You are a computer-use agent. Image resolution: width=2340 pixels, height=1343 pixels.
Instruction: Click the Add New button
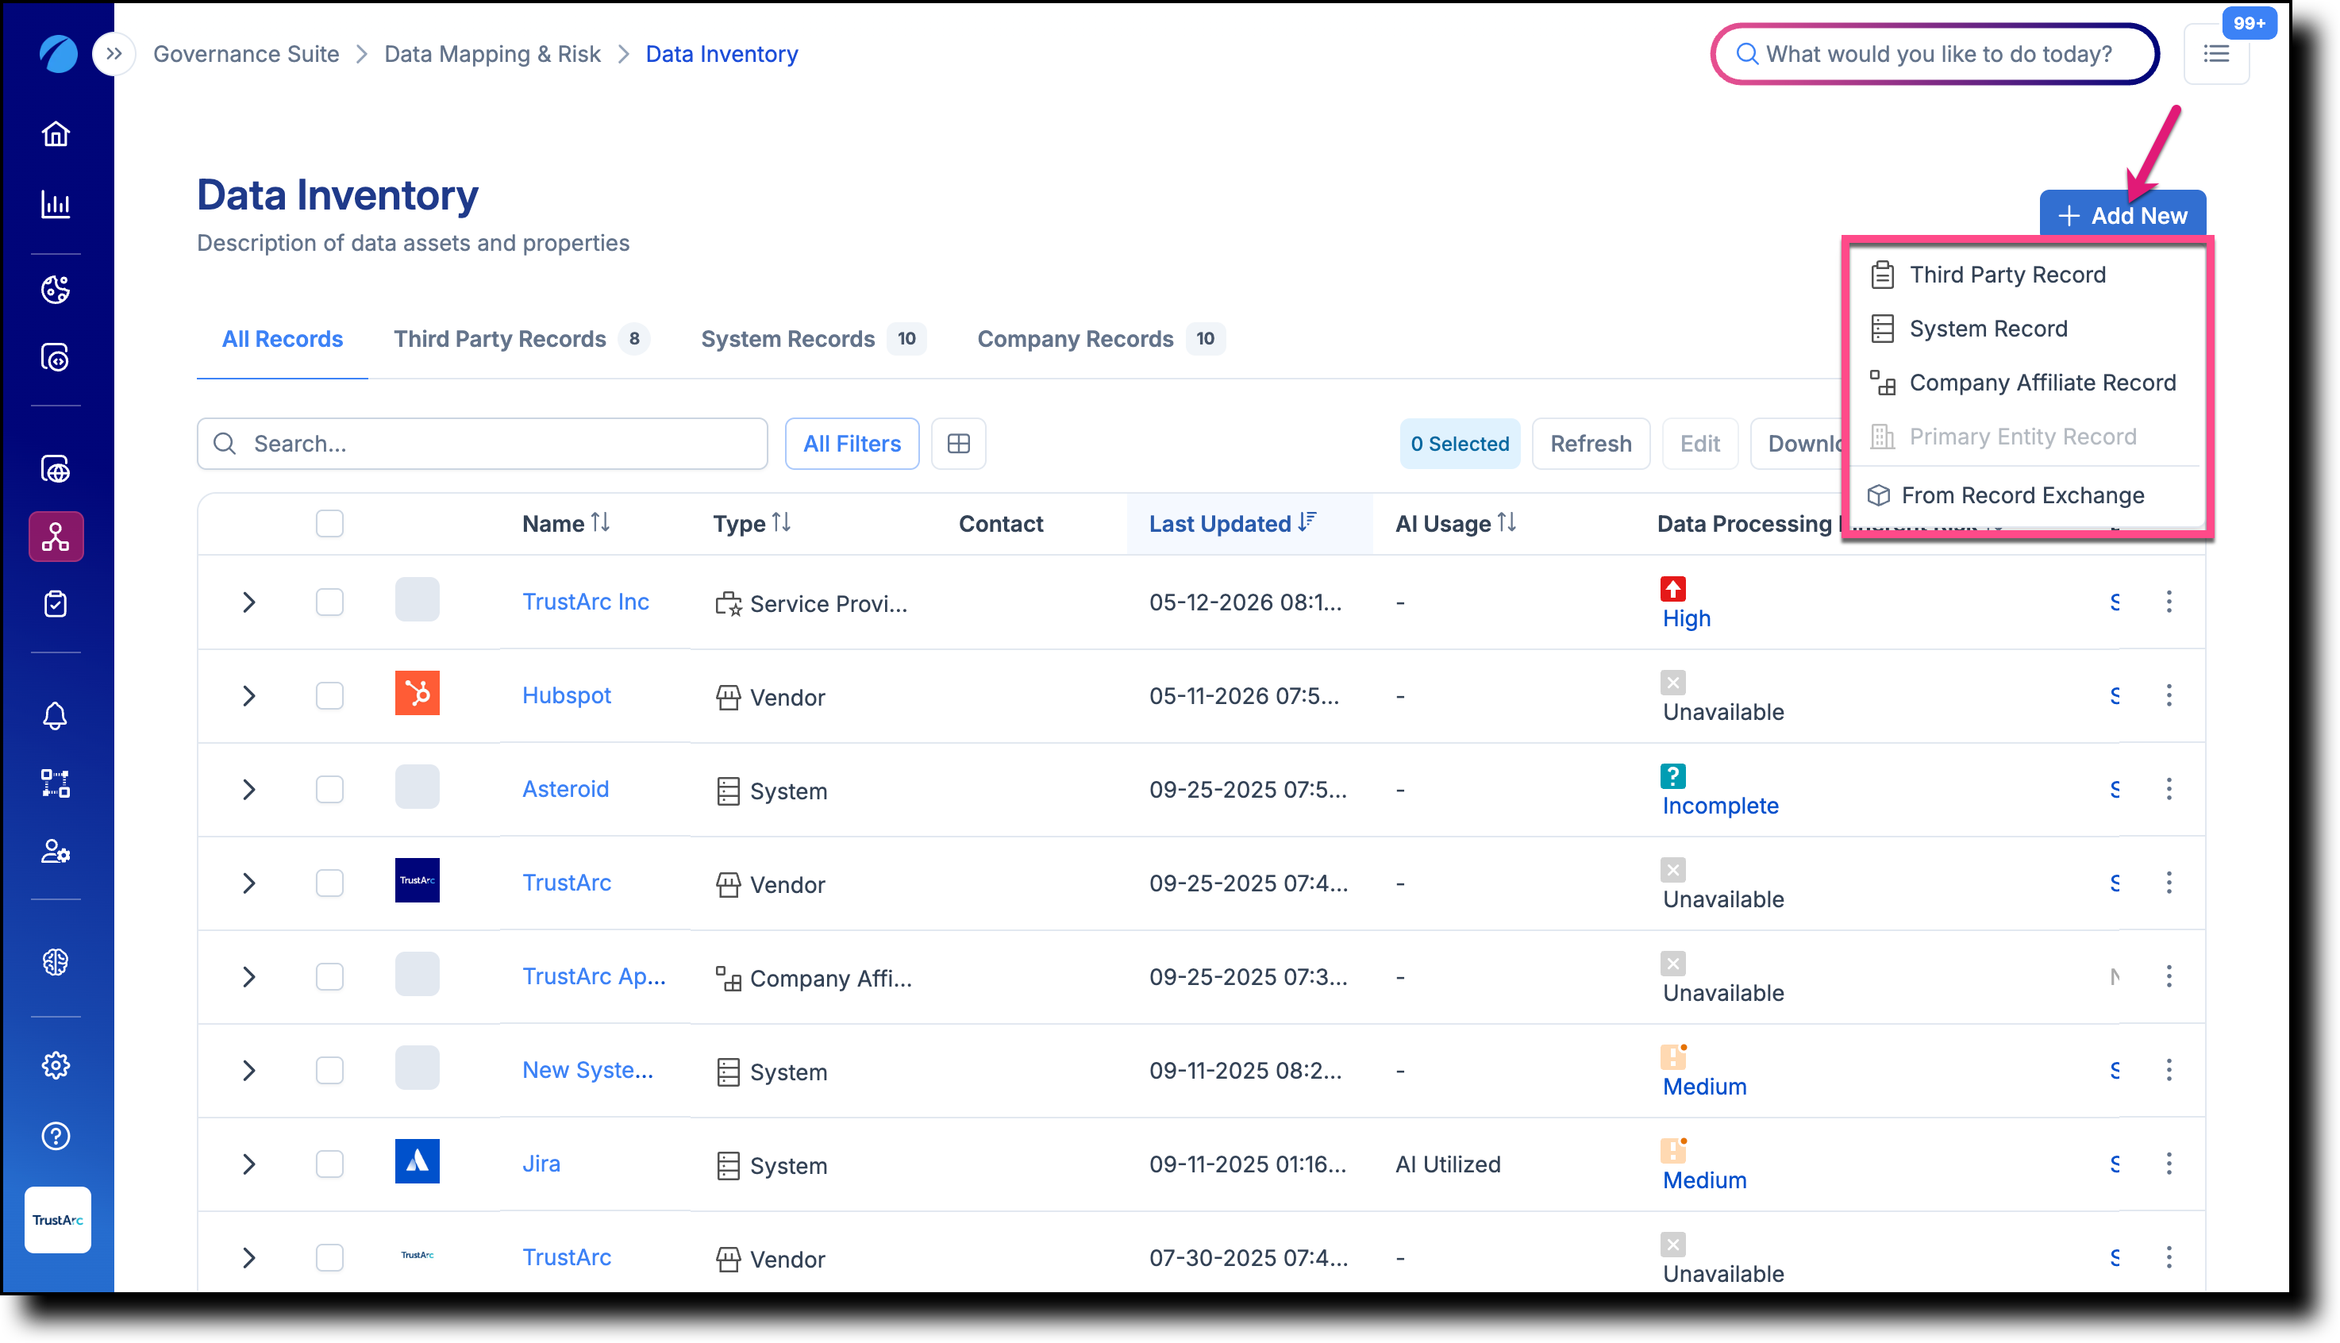(2123, 215)
